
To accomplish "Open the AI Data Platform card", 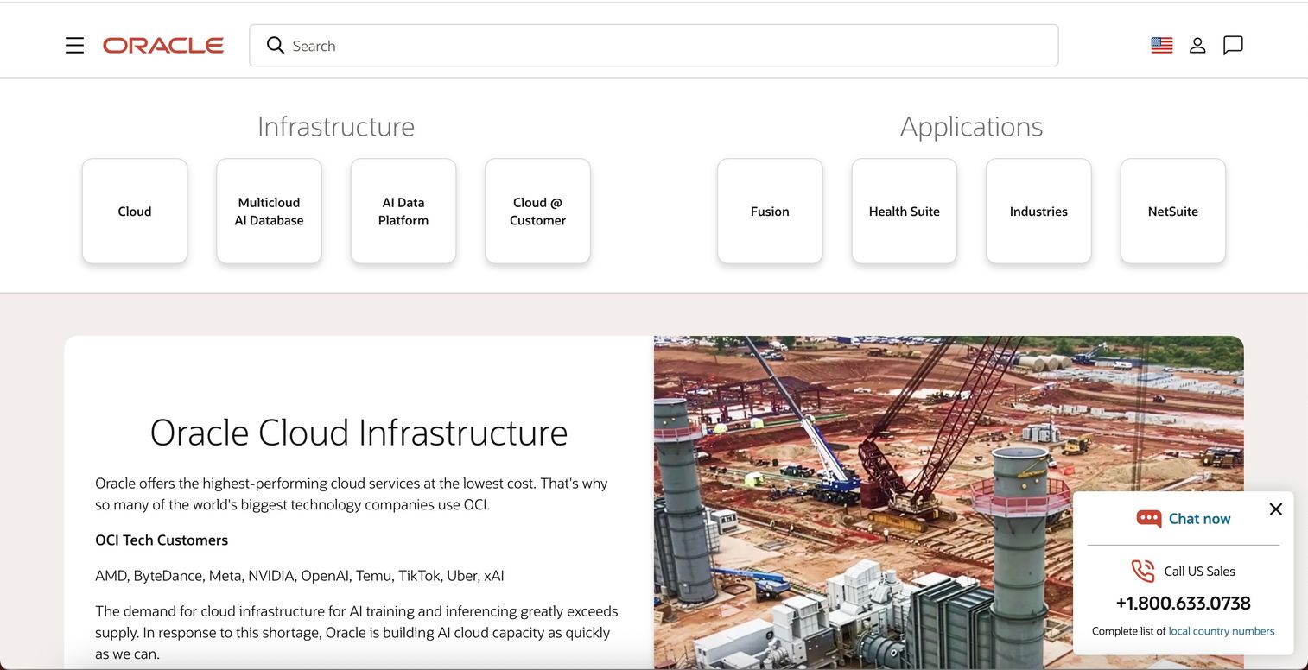I will 403,212.
